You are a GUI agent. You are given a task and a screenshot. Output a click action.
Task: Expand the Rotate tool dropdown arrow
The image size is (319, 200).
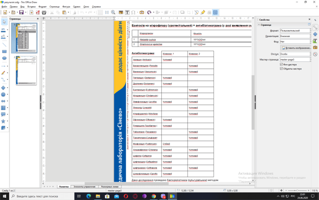pos(153,12)
